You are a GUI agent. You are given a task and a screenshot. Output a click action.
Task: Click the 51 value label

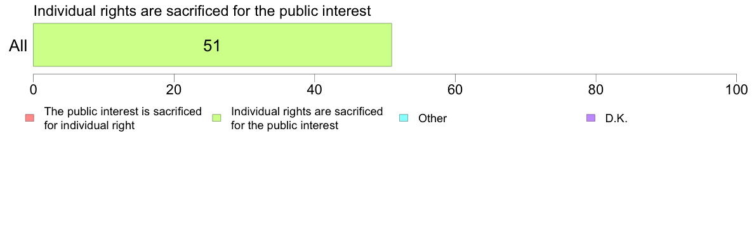click(212, 46)
